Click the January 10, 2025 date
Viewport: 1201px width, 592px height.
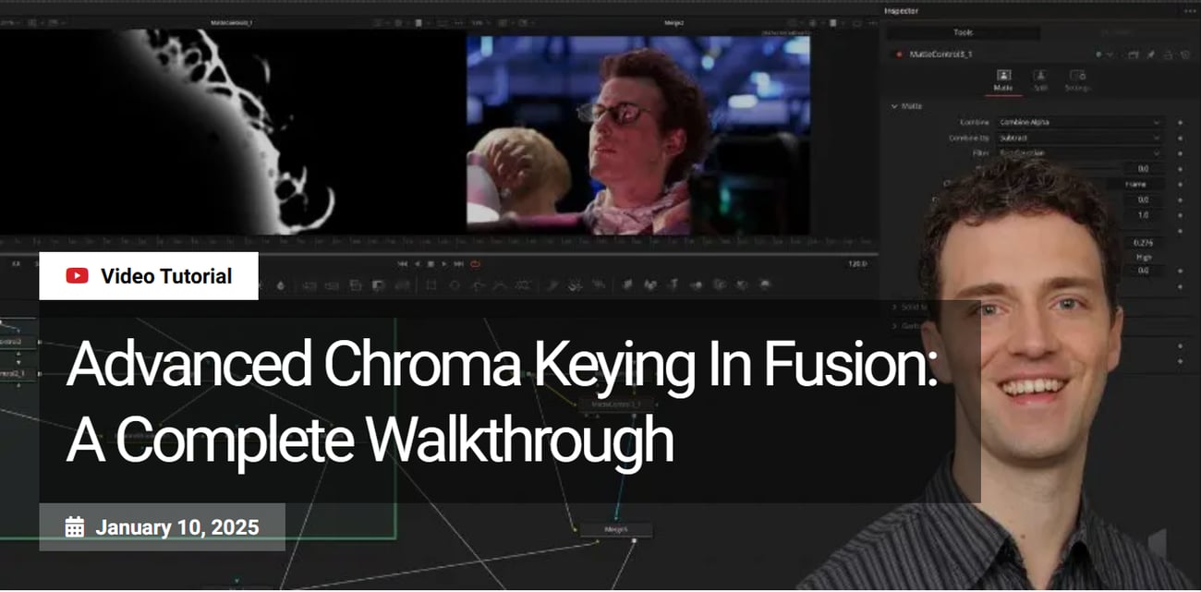[177, 527]
